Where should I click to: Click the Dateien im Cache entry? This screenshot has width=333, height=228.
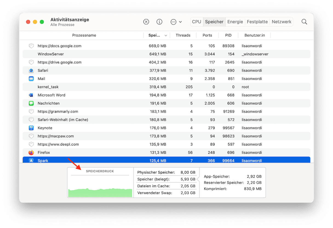[166, 186]
